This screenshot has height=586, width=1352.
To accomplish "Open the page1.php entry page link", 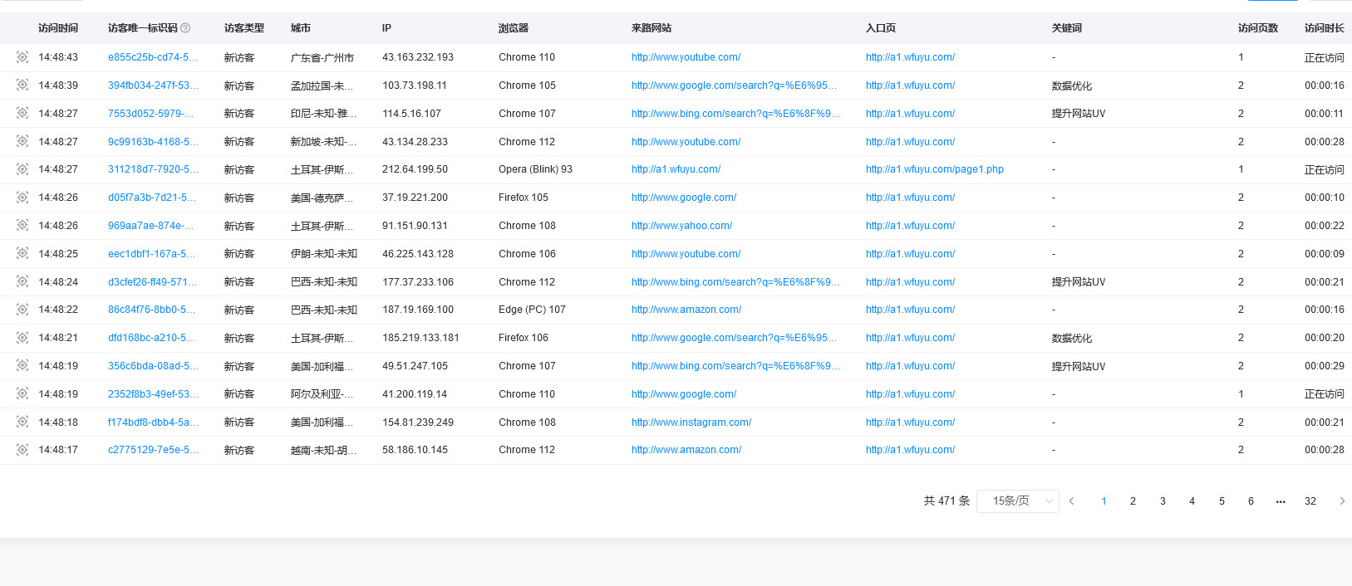I will (934, 169).
